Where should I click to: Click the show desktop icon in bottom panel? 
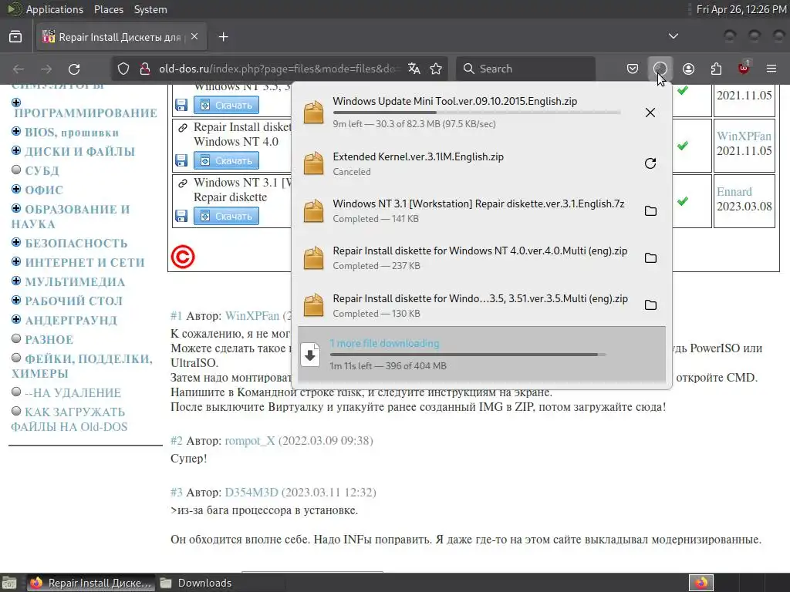coord(9,583)
